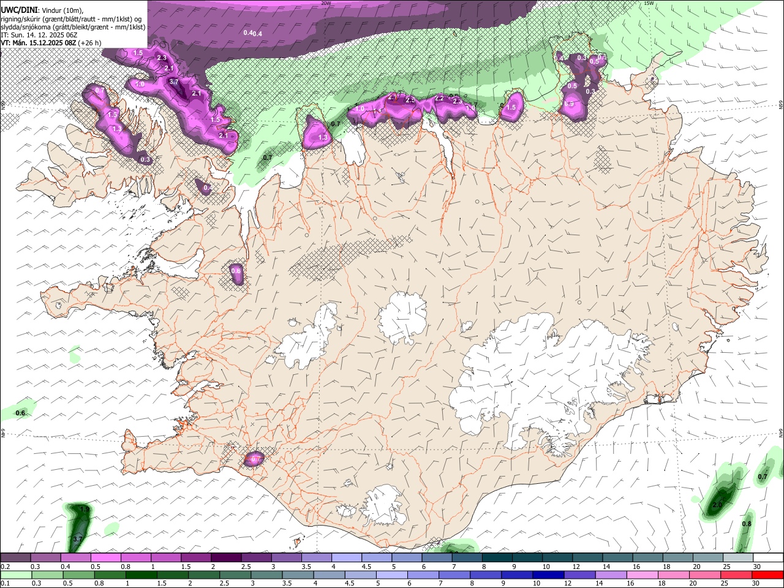This screenshot has width=784, height=588.
Task: Click the 0.6 value on the far-left green patch
Action: coord(20,413)
